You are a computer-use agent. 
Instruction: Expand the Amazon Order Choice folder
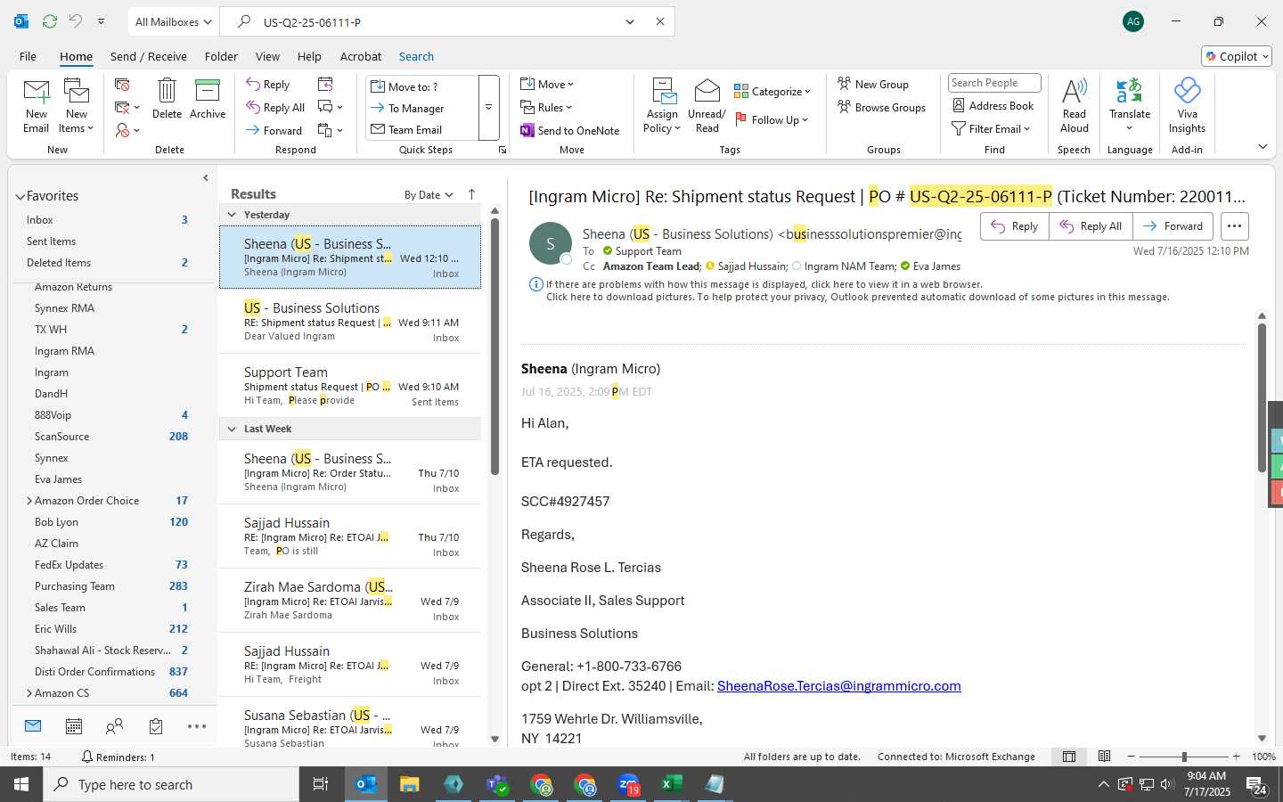(29, 501)
